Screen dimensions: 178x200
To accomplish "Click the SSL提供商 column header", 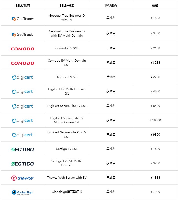I will [x=23, y=5].
